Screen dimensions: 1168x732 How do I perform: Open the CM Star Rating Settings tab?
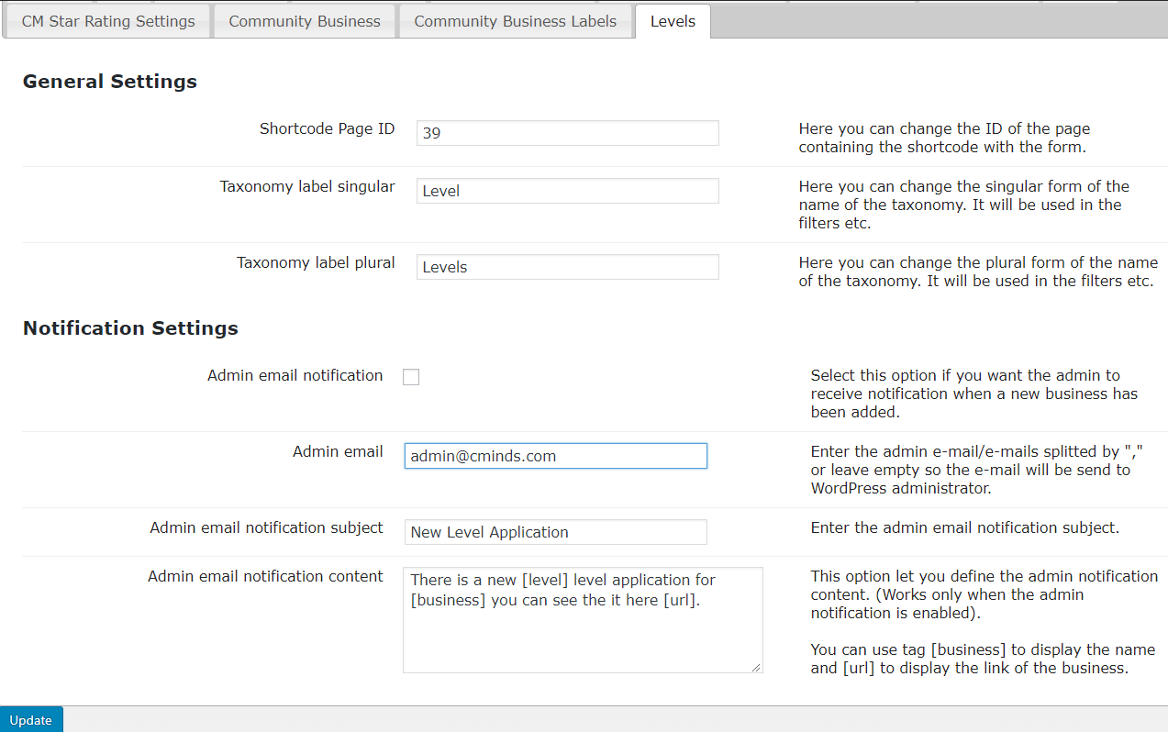tap(108, 21)
